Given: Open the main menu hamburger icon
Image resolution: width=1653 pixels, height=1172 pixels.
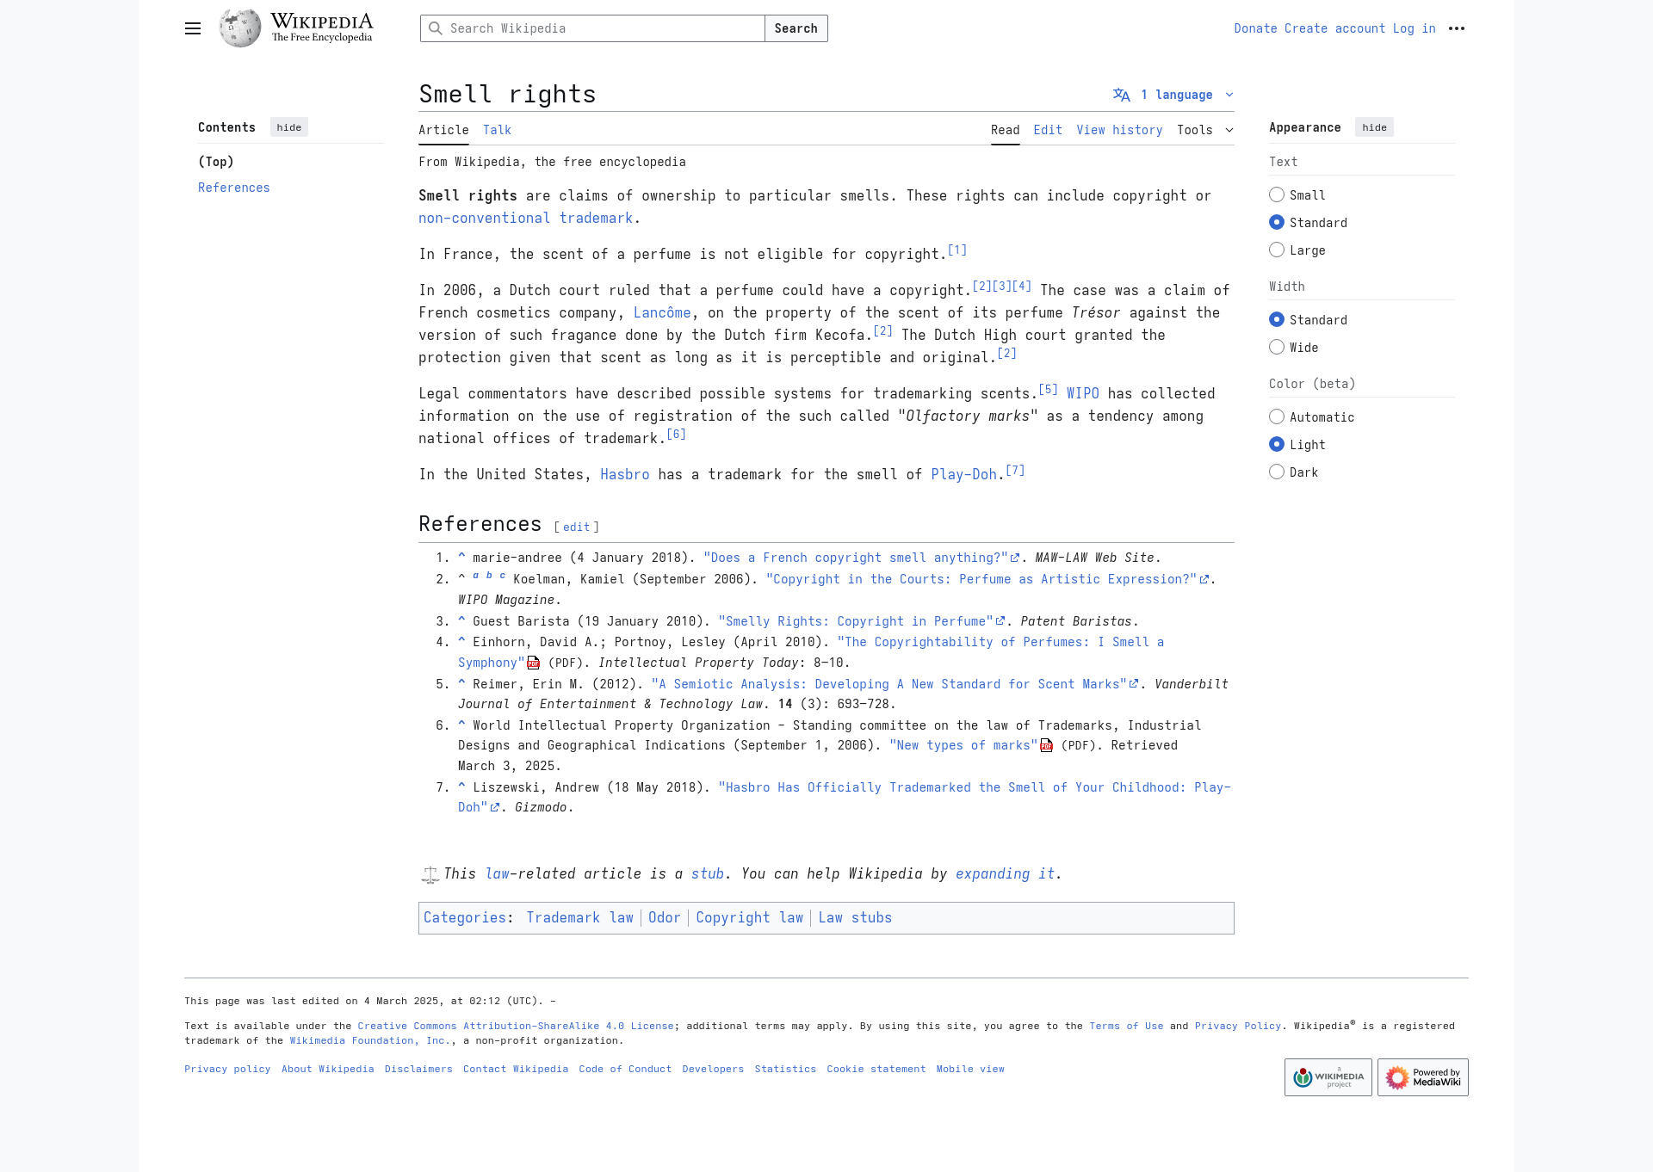Looking at the screenshot, I should 193,28.
